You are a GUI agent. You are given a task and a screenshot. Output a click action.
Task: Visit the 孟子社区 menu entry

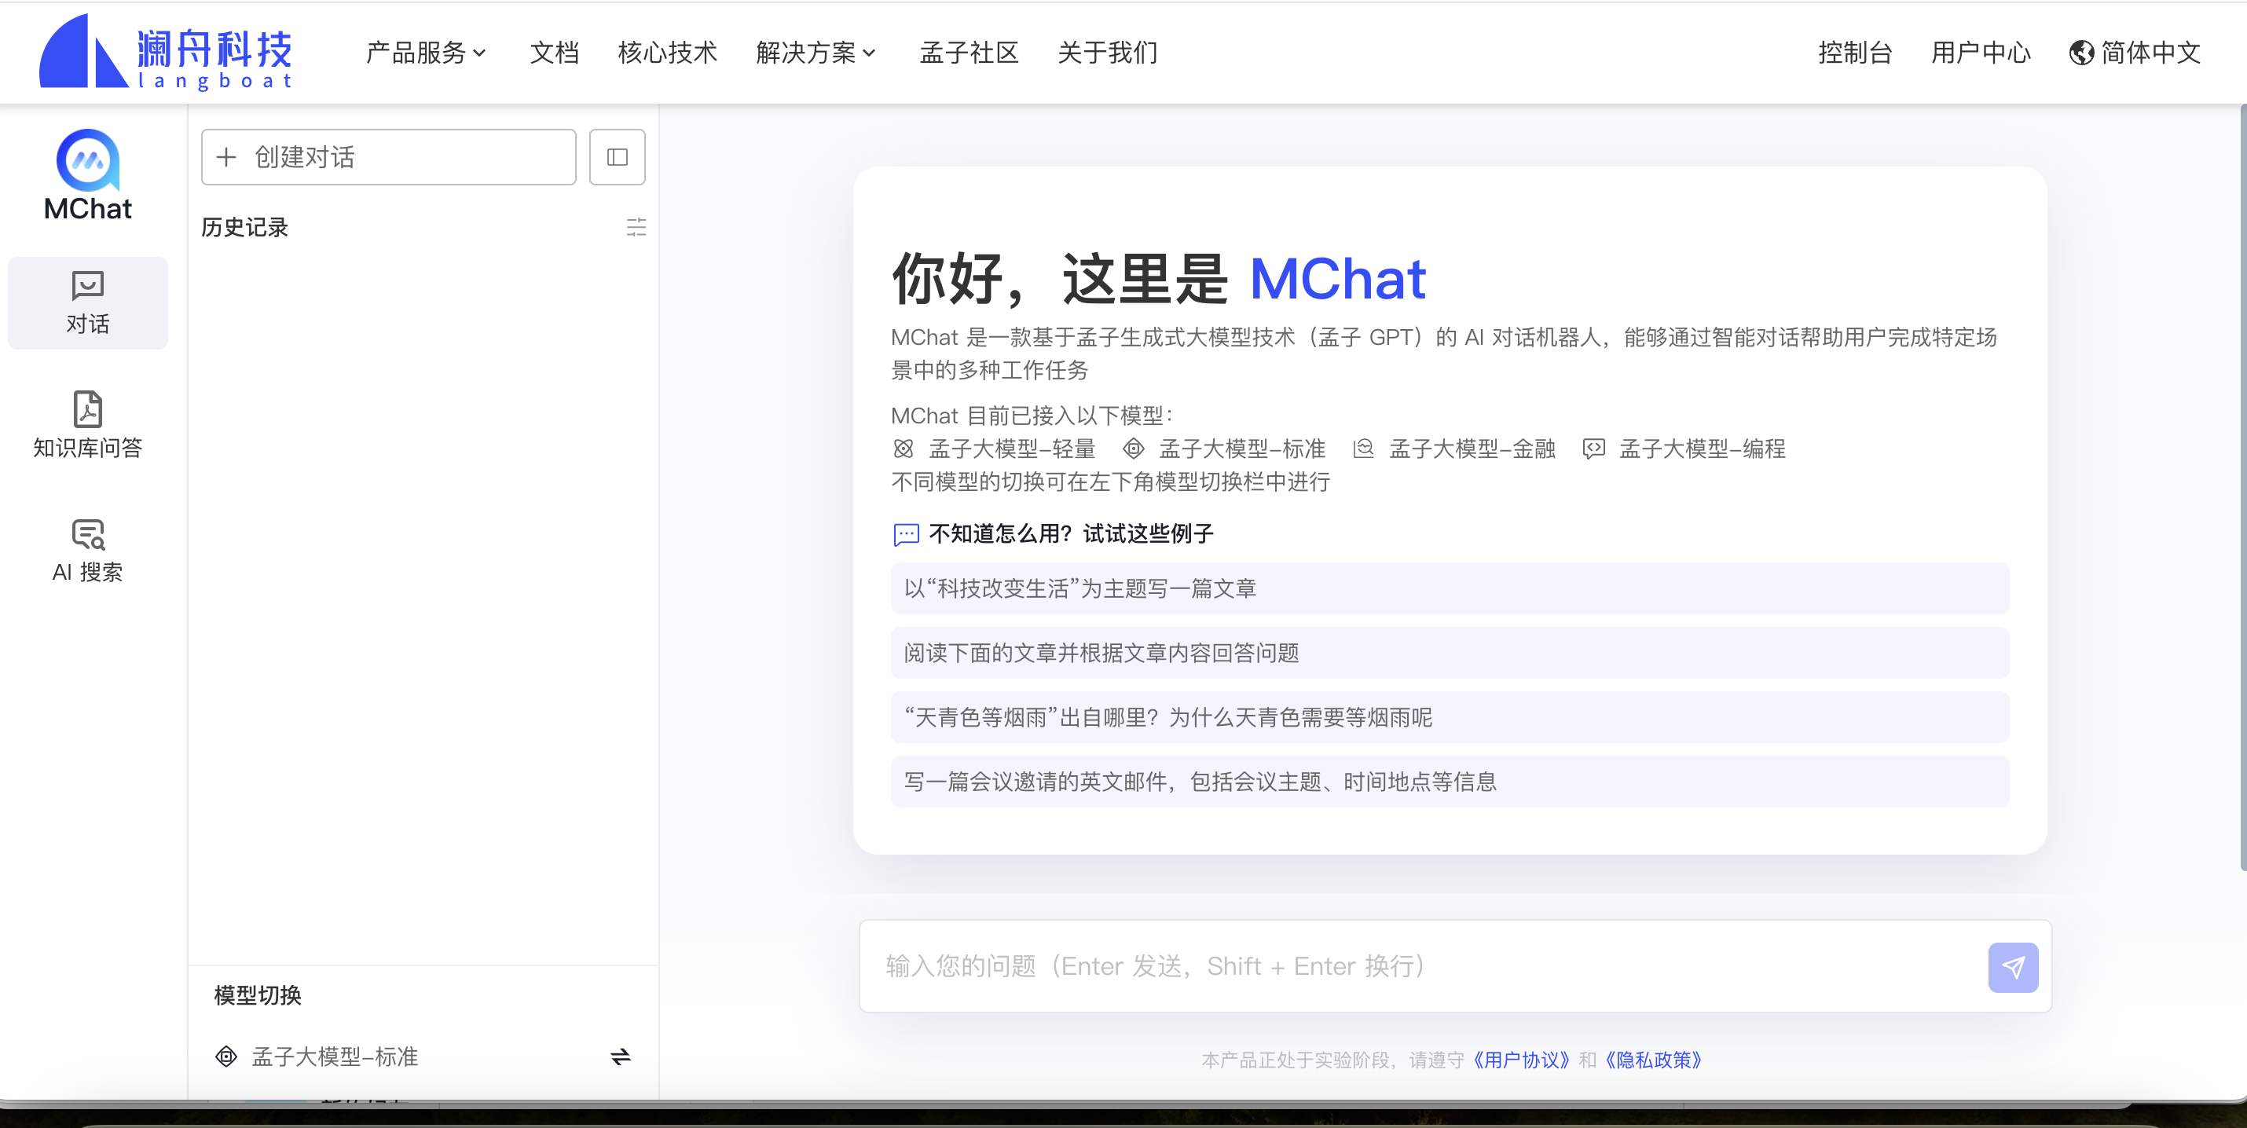(968, 53)
